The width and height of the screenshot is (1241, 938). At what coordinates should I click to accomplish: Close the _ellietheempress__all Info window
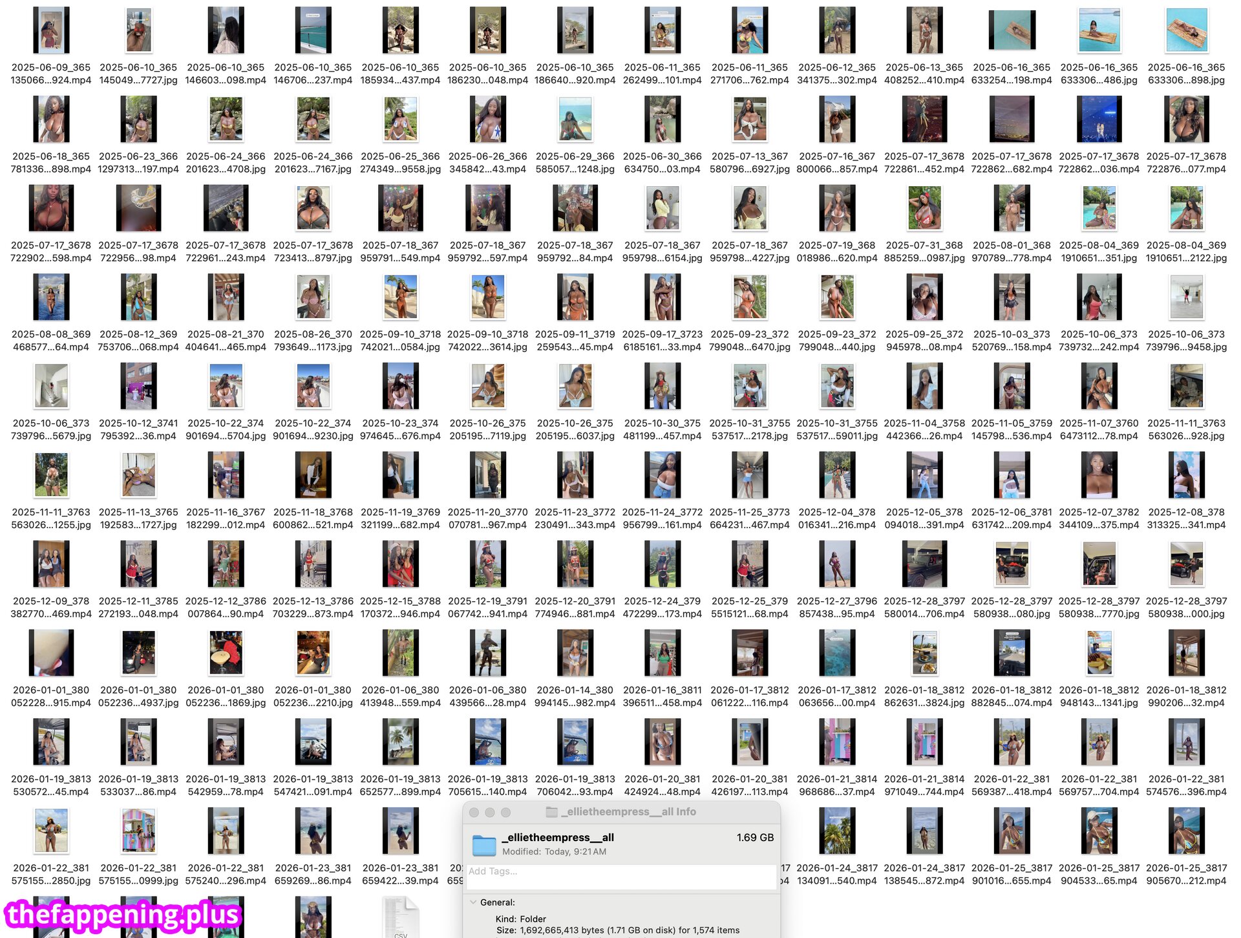pyautogui.click(x=474, y=812)
